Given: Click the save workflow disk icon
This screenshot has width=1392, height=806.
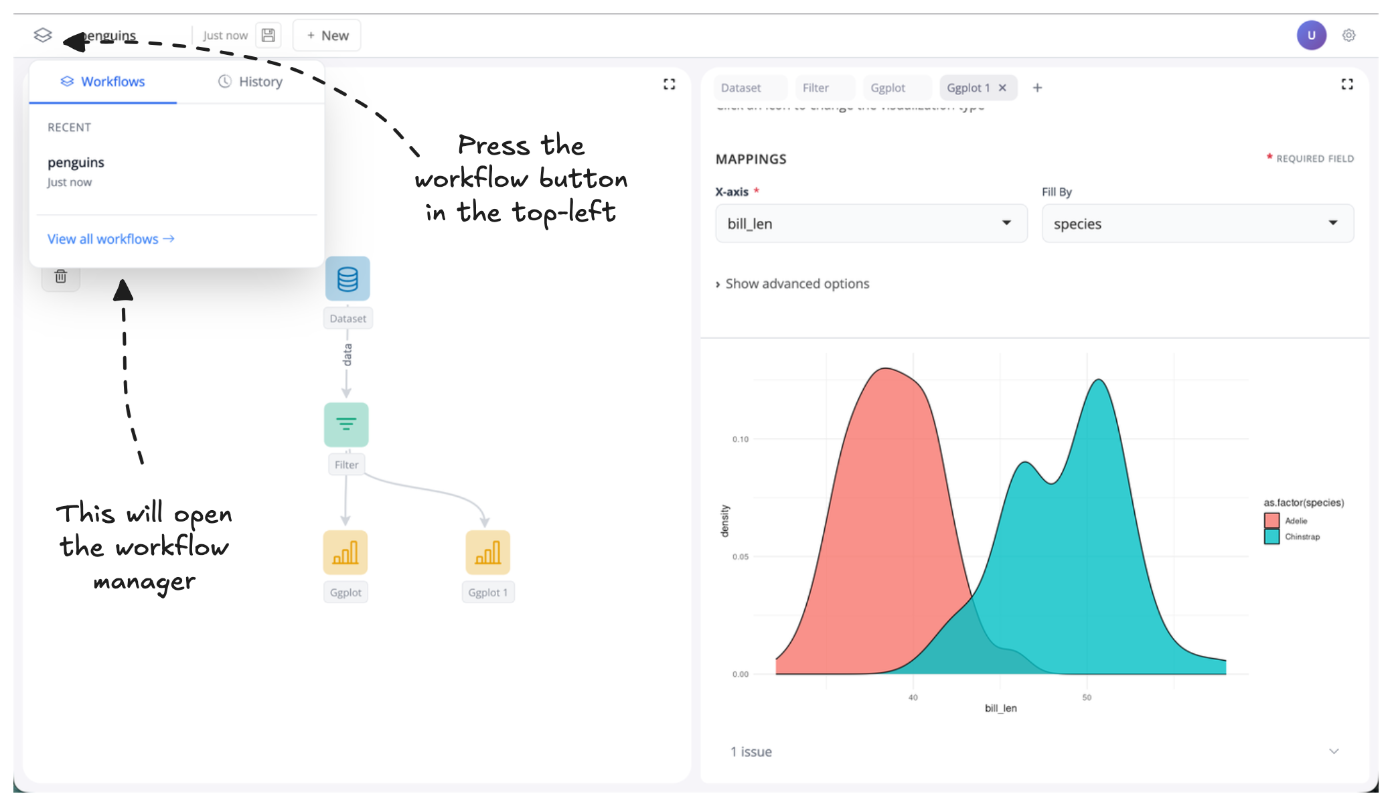Looking at the screenshot, I should click(x=268, y=35).
